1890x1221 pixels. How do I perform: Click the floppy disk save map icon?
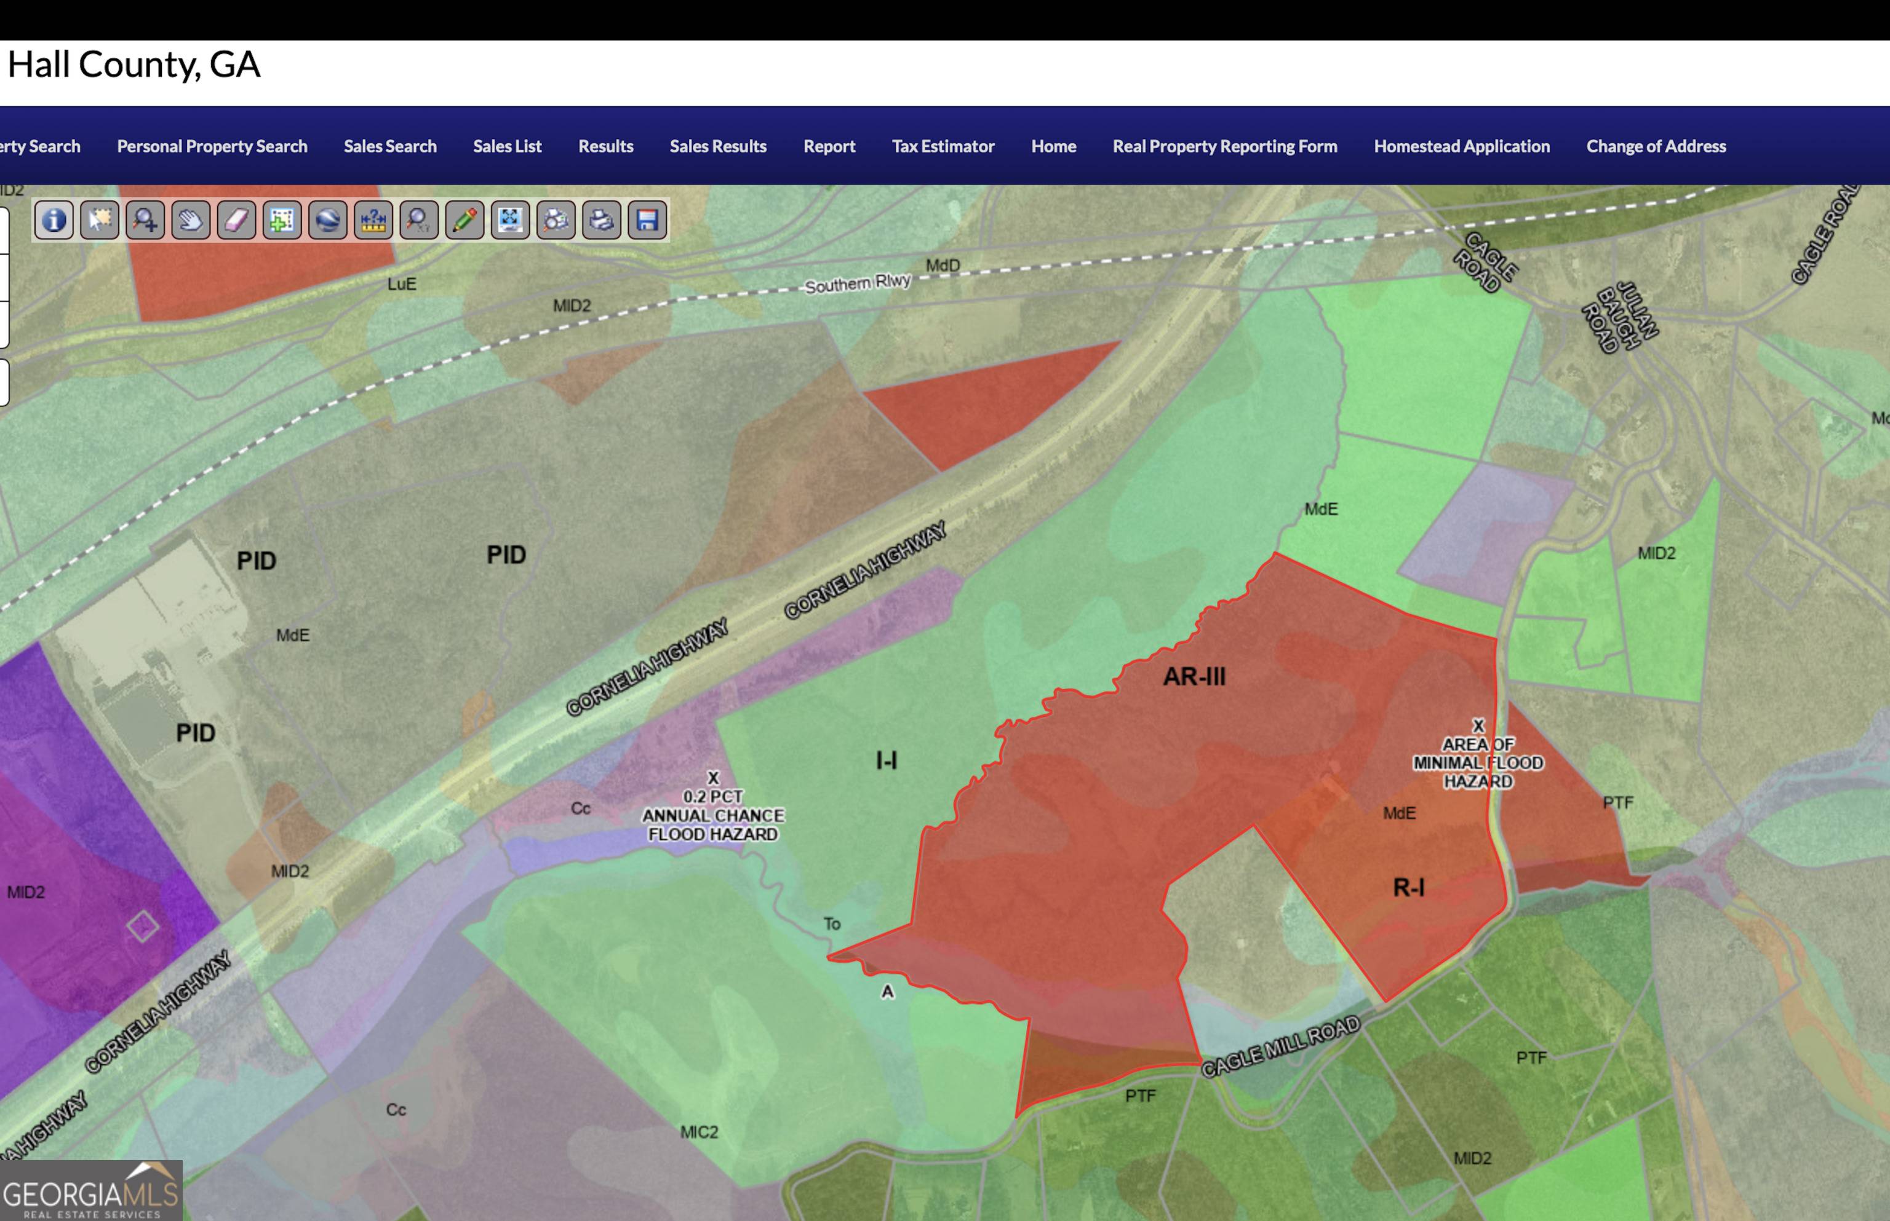(x=647, y=221)
